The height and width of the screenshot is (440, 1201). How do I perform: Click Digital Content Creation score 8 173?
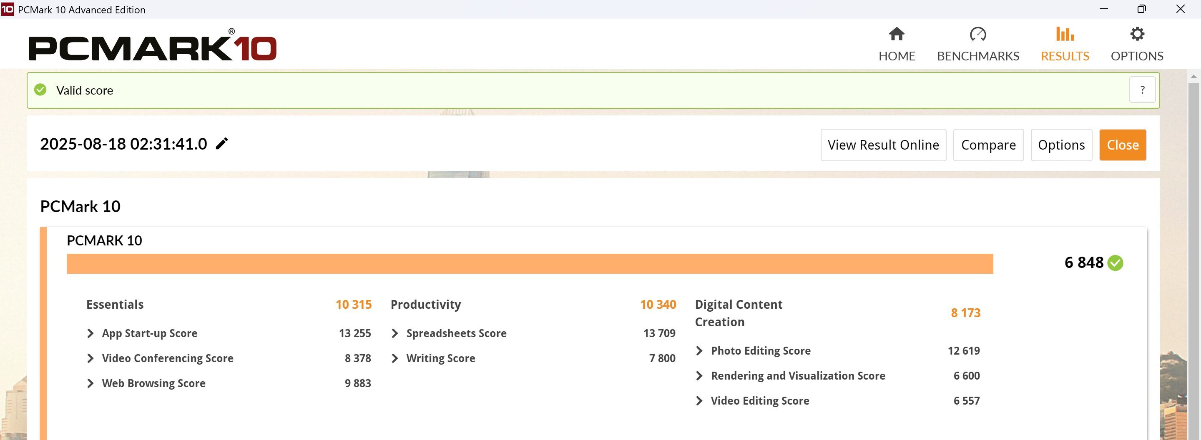pyautogui.click(x=965, y=313)
